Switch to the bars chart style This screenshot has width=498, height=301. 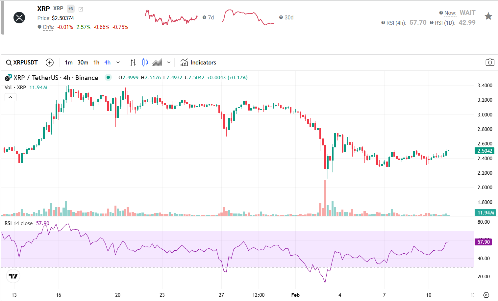(x=133, y=63)
